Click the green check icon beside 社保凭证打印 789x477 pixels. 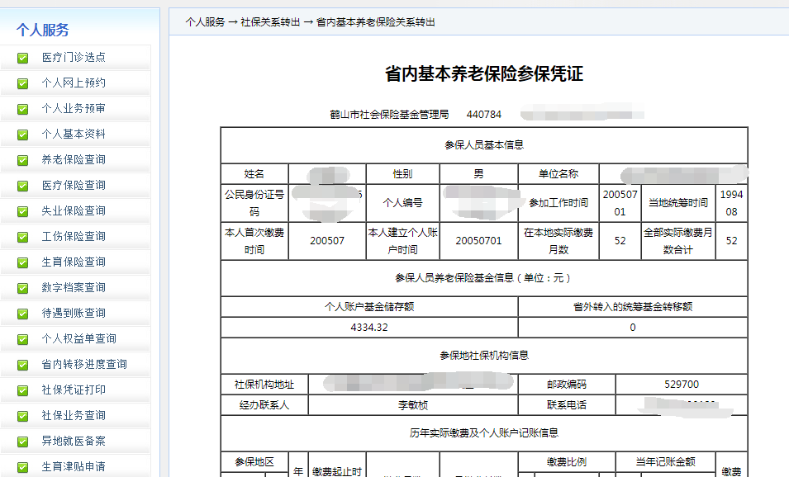coord(21,390)
